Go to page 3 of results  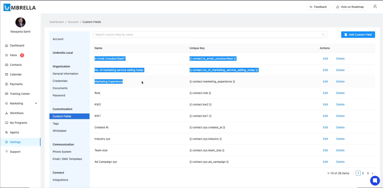(368, 173)
